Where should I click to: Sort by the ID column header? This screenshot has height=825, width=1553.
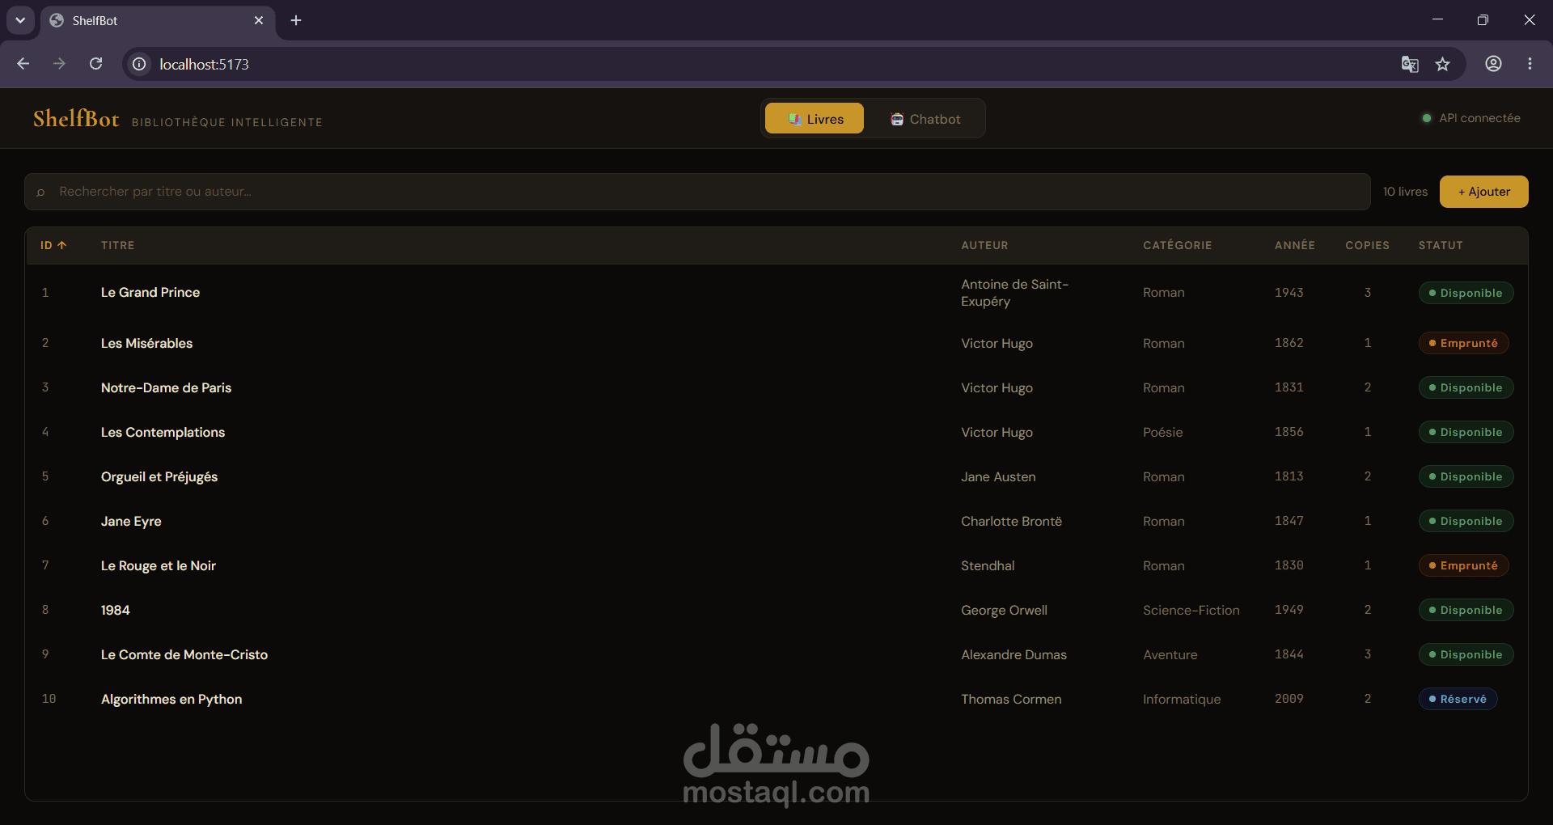(53, 245)
